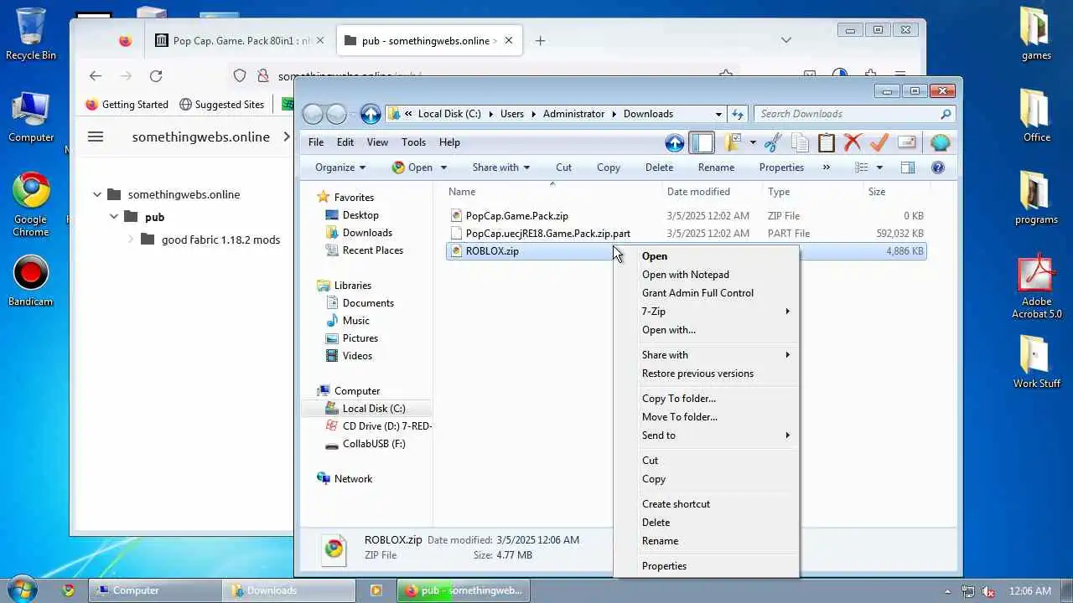This screenshot has width=1073, height=603.
Task: Choose Open with Notepad from context menu
Action: (x=686, y=275)
